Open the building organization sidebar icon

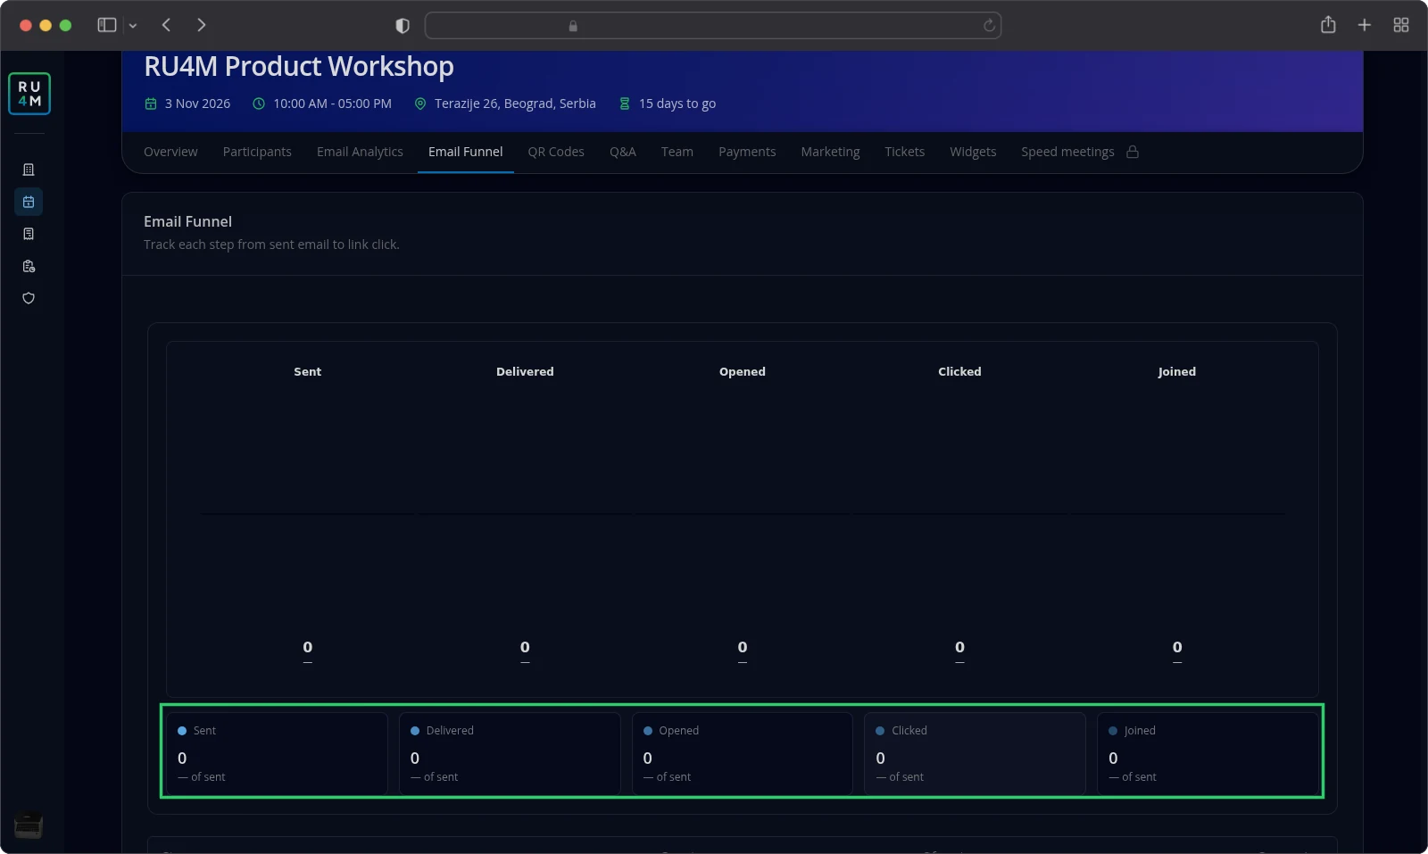[29, 170]
